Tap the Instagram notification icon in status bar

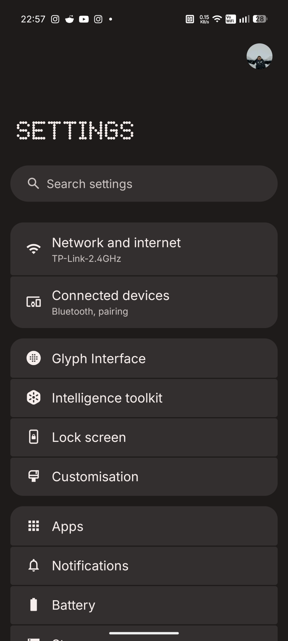point(55,19)
